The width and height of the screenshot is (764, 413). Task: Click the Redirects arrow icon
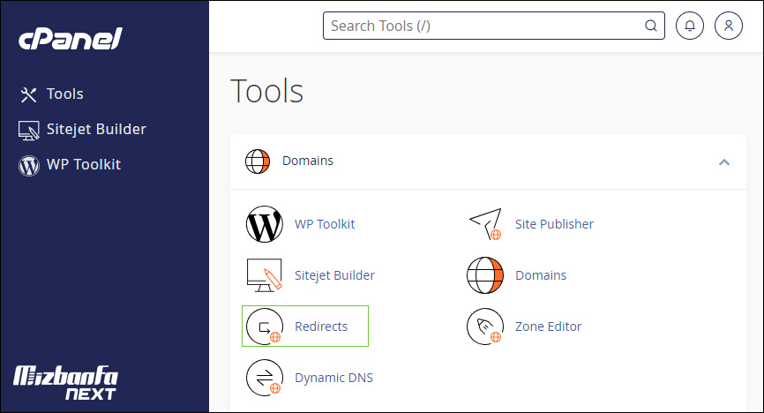pyautogui.click(x=265, y=327)
